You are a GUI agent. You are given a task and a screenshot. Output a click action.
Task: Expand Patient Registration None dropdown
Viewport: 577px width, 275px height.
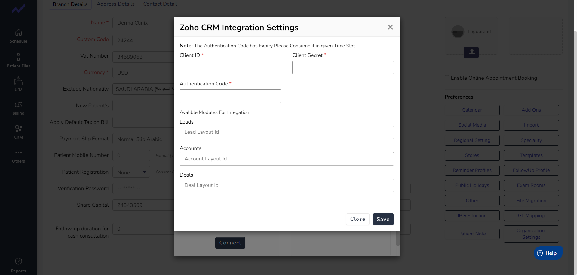[131, 172]
